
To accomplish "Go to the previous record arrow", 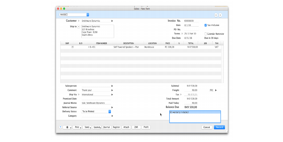I will (216, 15).
